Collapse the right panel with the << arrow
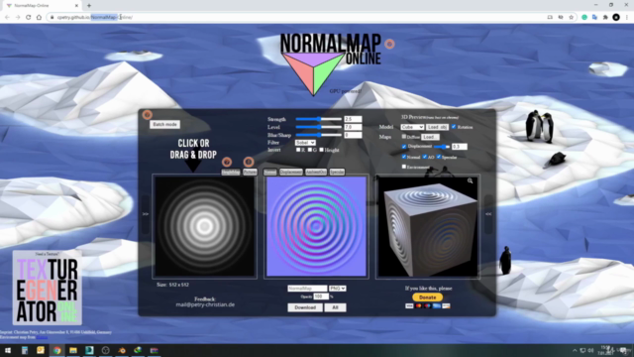Screen dimensions: 634x357 pyautogui.click(x=488, y=214)
